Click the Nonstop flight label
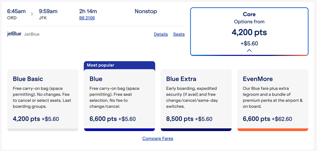The height and width of the screenshot is (151, 317). coord(146,11)
